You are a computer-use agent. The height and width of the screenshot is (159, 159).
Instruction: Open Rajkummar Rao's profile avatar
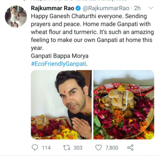[16, 16]
